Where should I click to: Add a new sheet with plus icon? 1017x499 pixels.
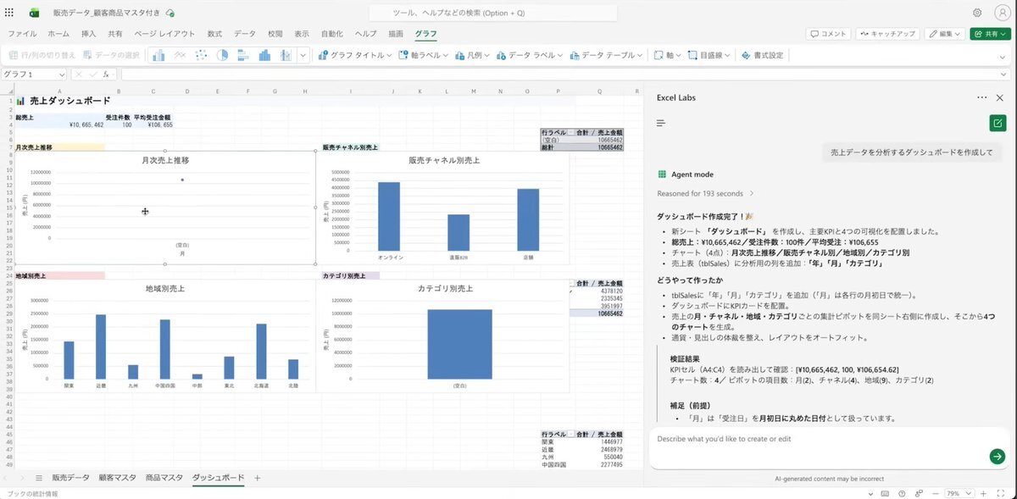258,478
